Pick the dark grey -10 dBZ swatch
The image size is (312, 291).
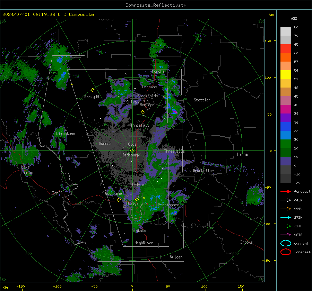[286, 178]
